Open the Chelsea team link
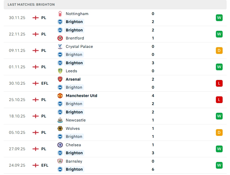 (74, 145)
